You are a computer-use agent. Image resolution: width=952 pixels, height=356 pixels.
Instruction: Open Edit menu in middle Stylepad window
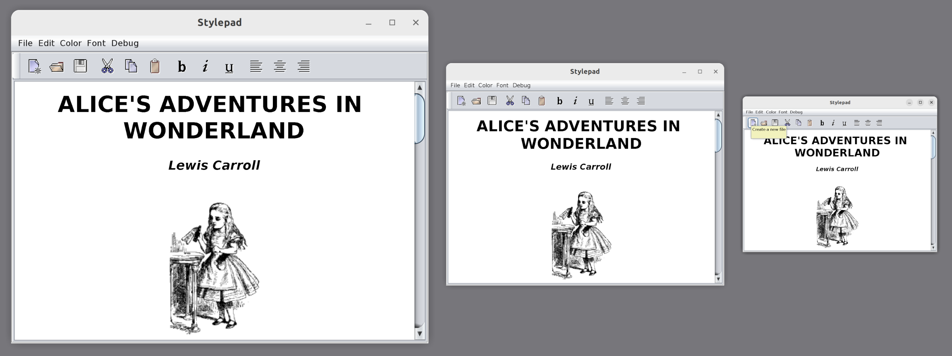[x=469, y=85]
